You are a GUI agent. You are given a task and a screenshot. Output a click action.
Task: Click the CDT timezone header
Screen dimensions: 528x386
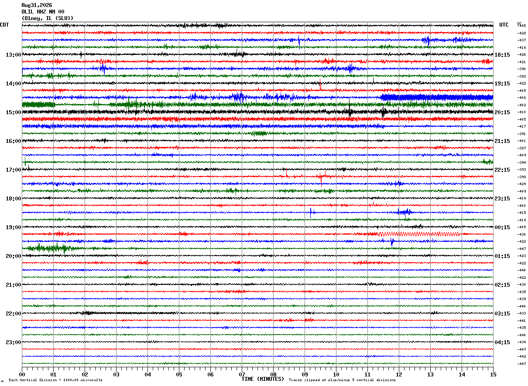tap(4, 25)
